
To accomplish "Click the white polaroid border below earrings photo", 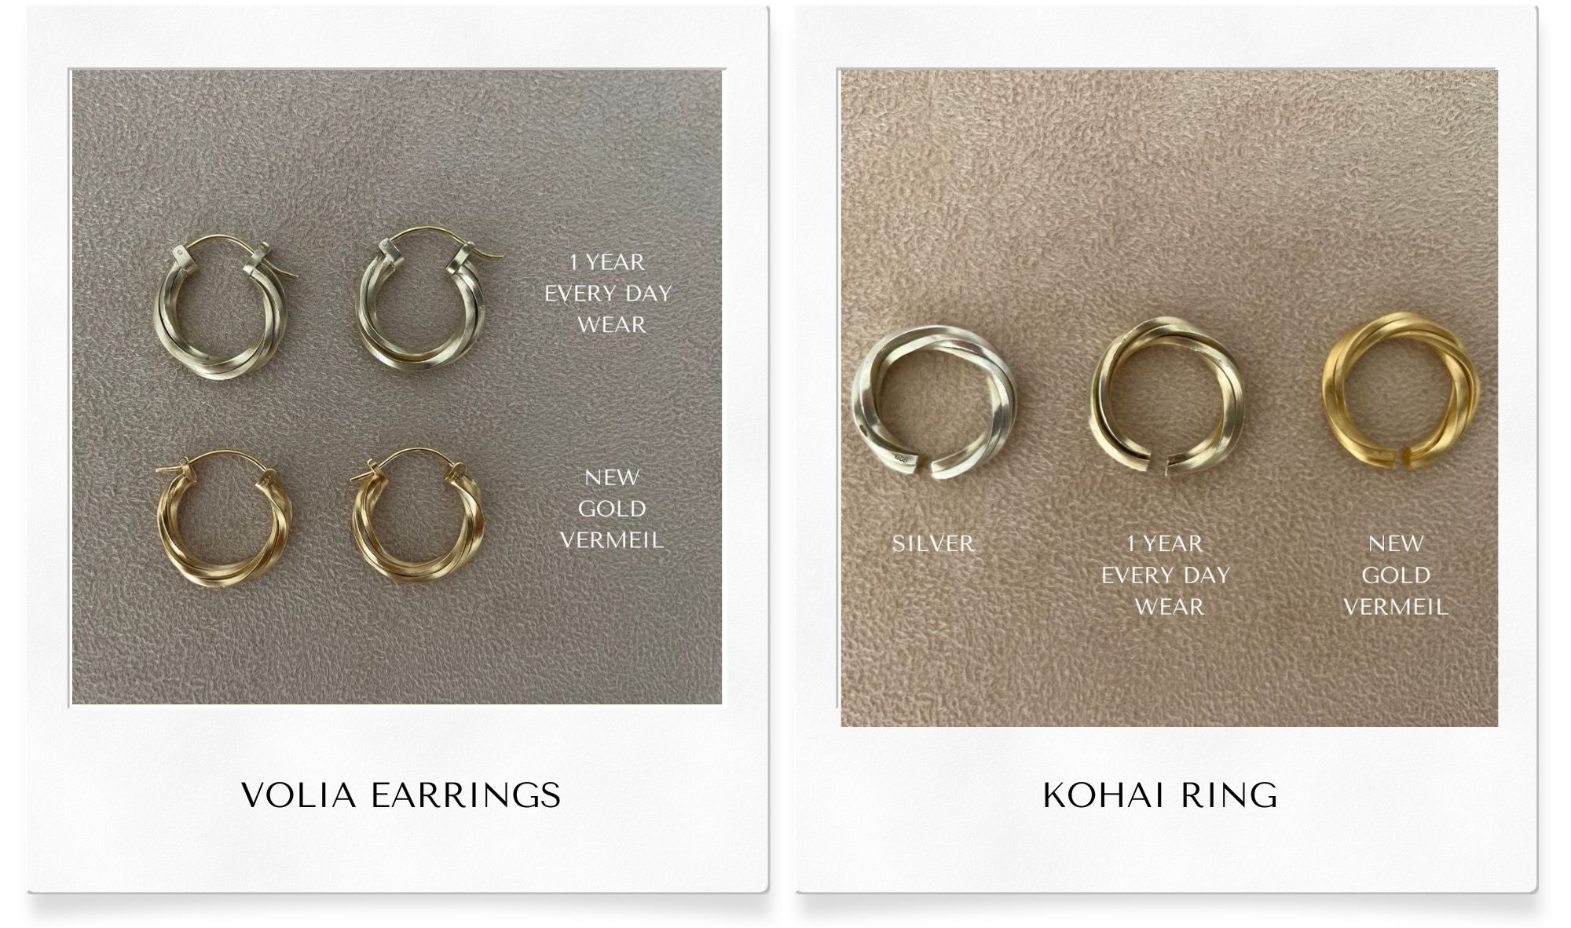I will click(x=397, y=797).
